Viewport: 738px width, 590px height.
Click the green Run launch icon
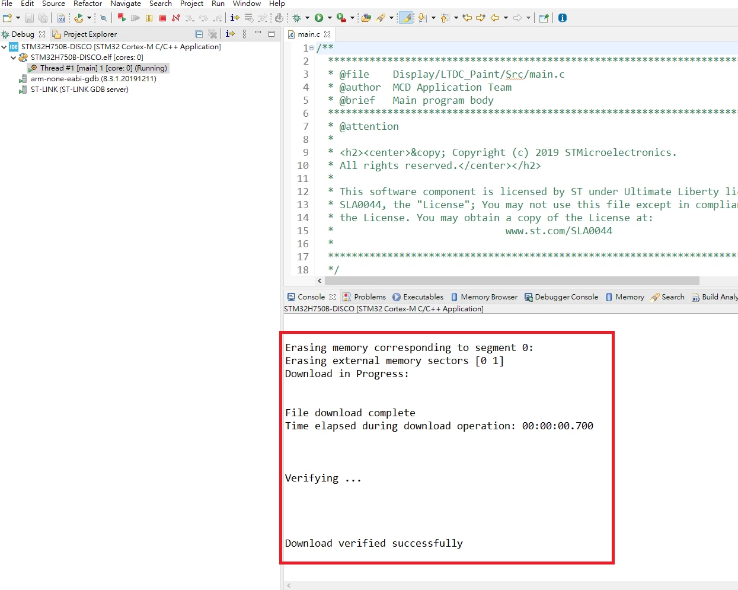(x=319, y=18)
